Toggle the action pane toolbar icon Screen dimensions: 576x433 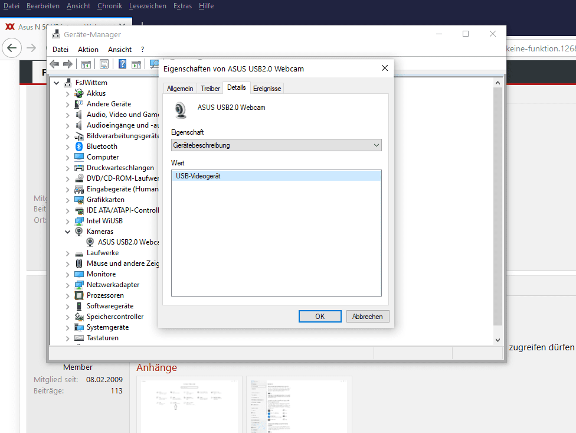[136, 64]
